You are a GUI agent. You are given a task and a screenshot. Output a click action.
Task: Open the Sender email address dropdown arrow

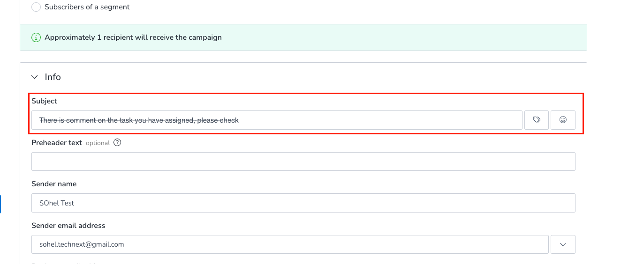pyautogui.click(x=563, y=244)
